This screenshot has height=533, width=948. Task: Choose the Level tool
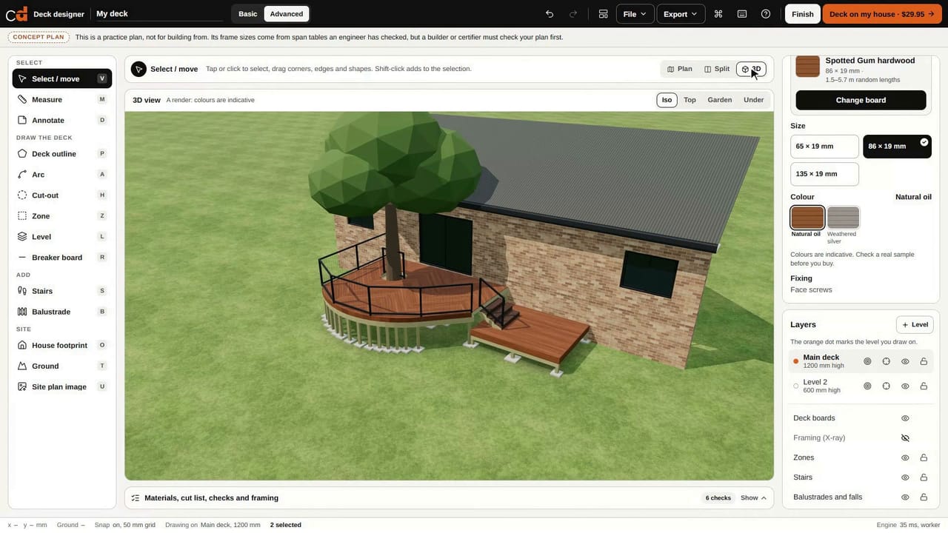62,237
